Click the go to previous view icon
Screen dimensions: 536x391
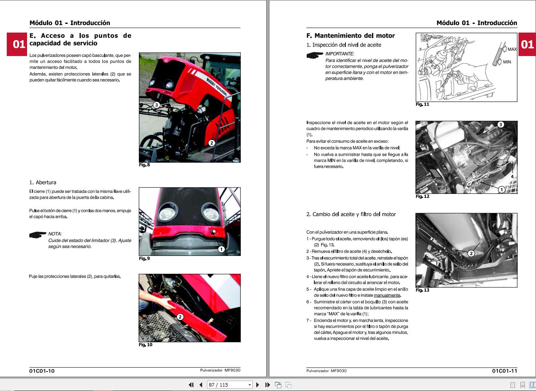pyautogui.click(x=278, y=385)
